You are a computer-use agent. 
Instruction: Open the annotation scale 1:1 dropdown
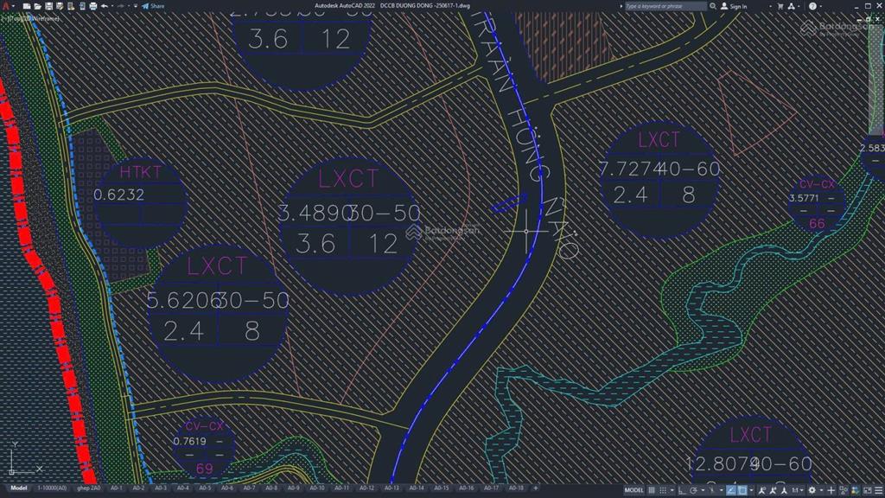pos(795,490)
